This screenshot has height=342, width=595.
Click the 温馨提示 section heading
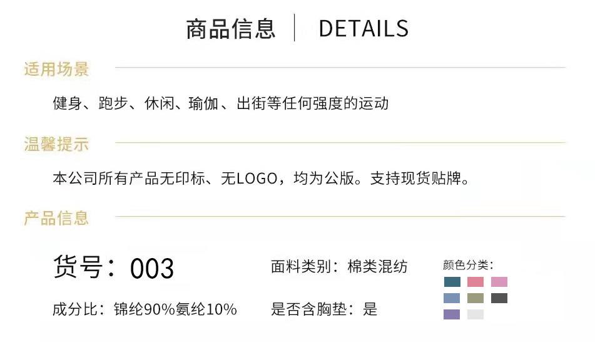(x=56, y=145)
